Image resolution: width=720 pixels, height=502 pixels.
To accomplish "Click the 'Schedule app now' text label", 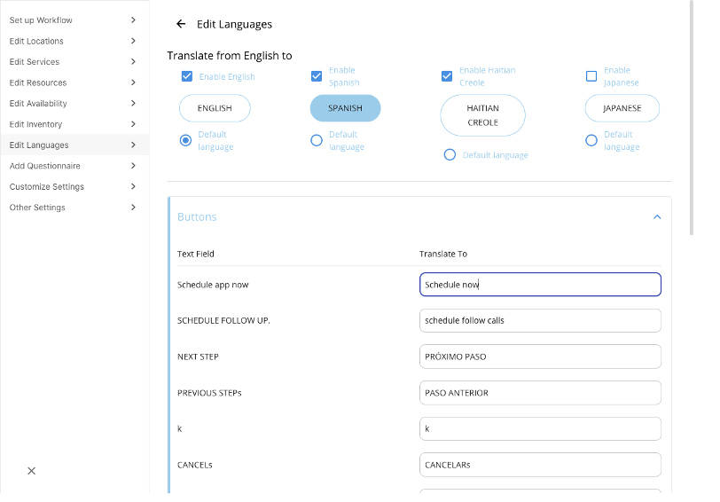I will 213,285.
